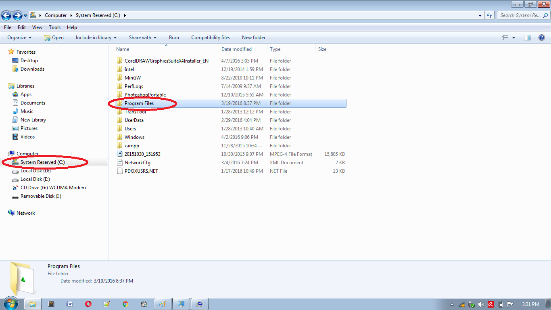Image resolution: width=551 pixels, height=310 pixels.
Task: Show hidden tray icons arrow
Action: click(x=452, y=304)
